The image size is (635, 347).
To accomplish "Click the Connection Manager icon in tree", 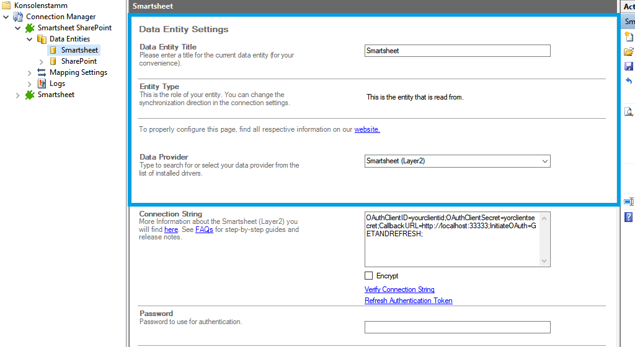I will [18, 17].
